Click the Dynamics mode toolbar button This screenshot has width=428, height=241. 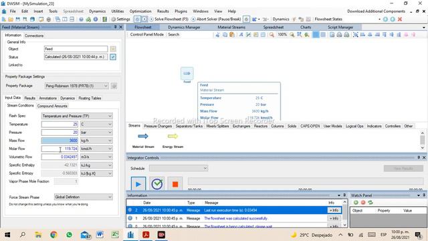tap(281, 19)
